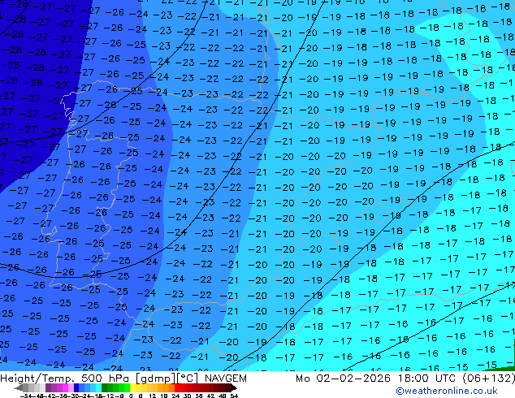Click the '(06+132)' forecast run label
This screenshot has width=515, height=398.
489,379
